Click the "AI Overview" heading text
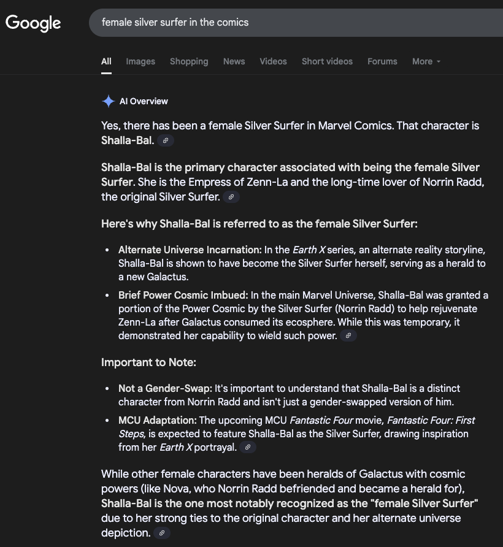The image size is (503, 547). point(144,101)
